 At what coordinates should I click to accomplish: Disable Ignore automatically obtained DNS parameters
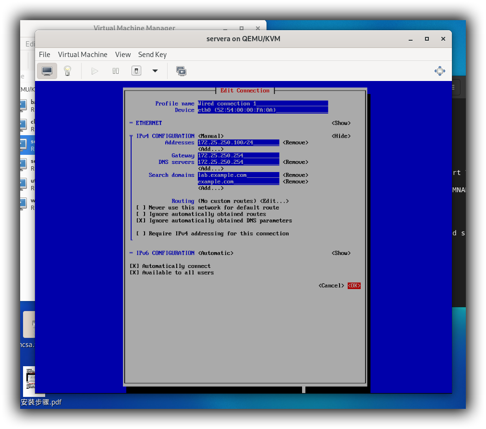pyautogui.click(x=141, y=220)
